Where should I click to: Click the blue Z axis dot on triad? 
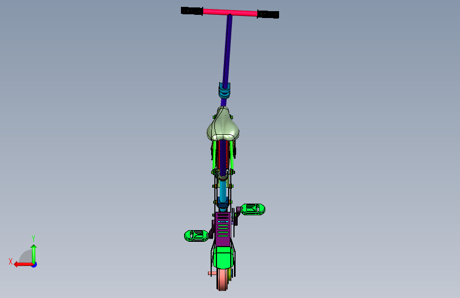(34, 265)
